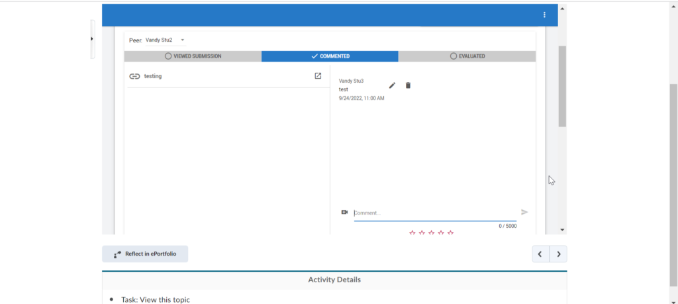
Task: Open the three-dot options menu in the blue header
Action: (x=544, y=15)
